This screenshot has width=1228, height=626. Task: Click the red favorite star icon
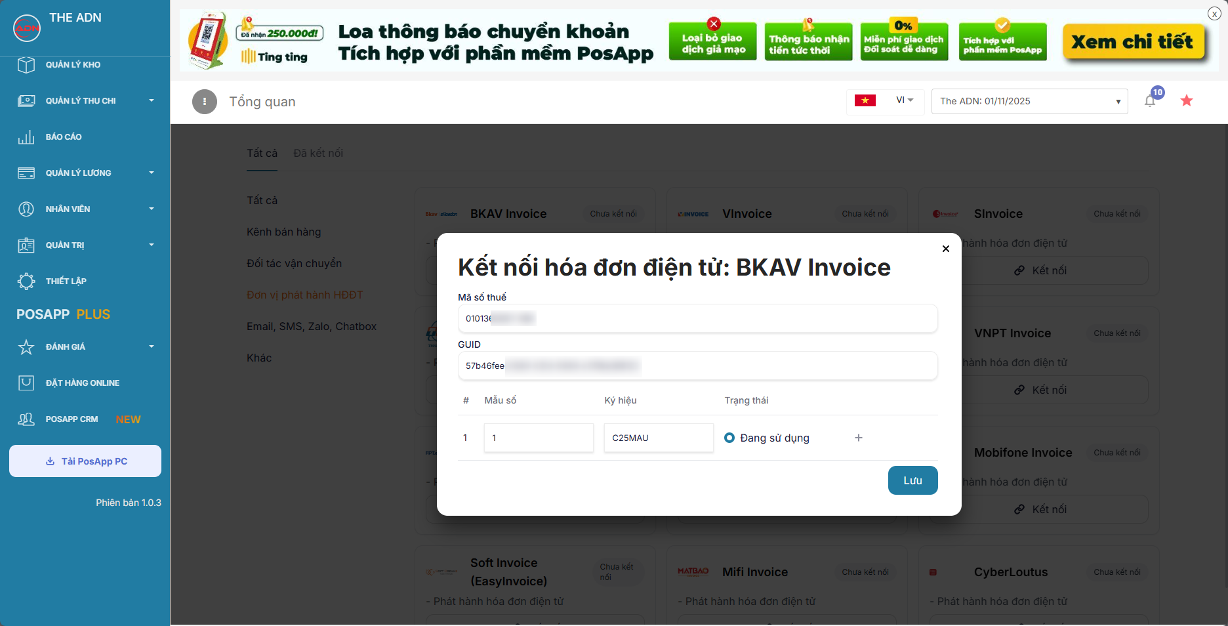(x=1187, y=100)
